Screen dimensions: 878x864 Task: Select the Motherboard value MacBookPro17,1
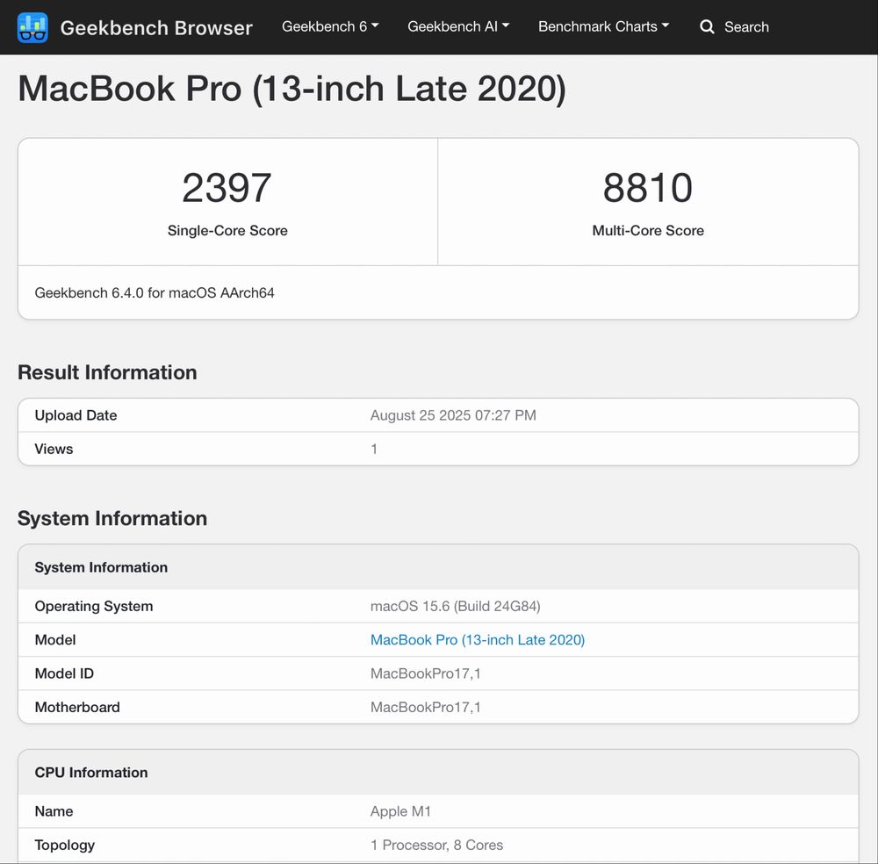pyautogui.click(x=426, y=707)
